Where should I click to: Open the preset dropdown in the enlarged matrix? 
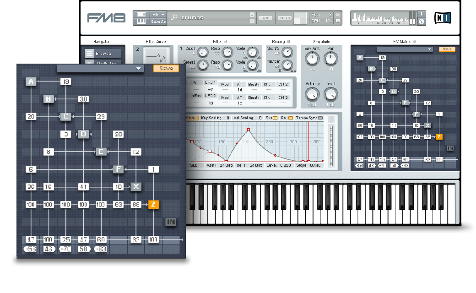100,69
